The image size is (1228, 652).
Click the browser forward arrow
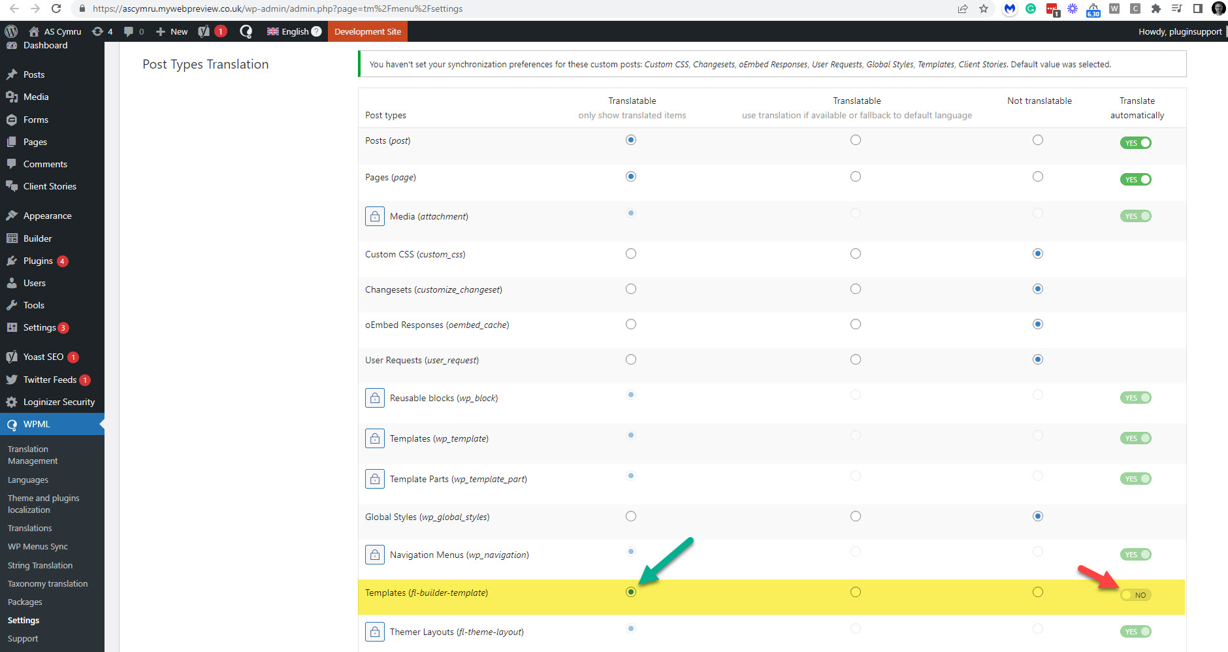pyautogui.click(x=35, y=8)
